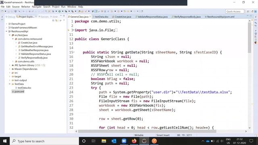Expand the folded imports on line 3
This screenshot has width=258, height=145.
pos(74,30)
